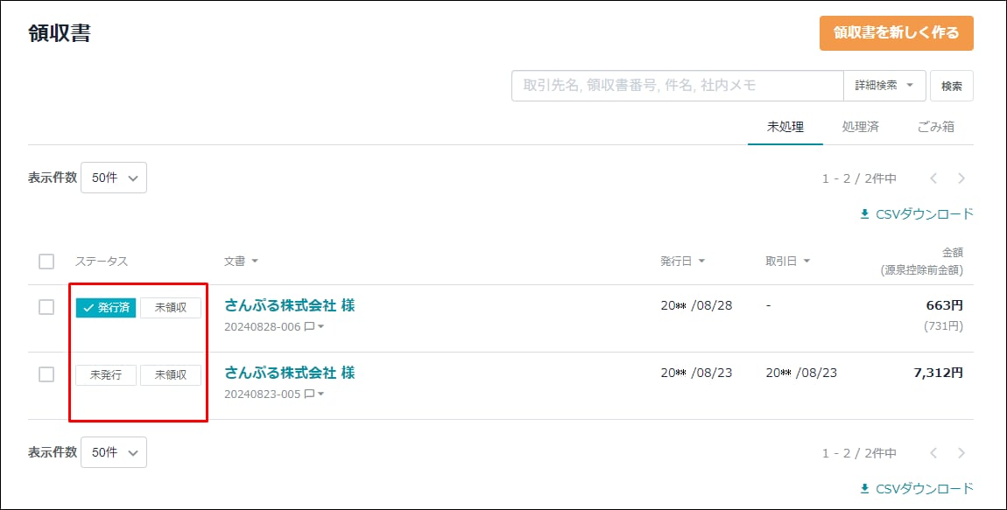Check the select-all checkbox in header
This screenshot has width=1007, height=510.
[x=46, y=261]
